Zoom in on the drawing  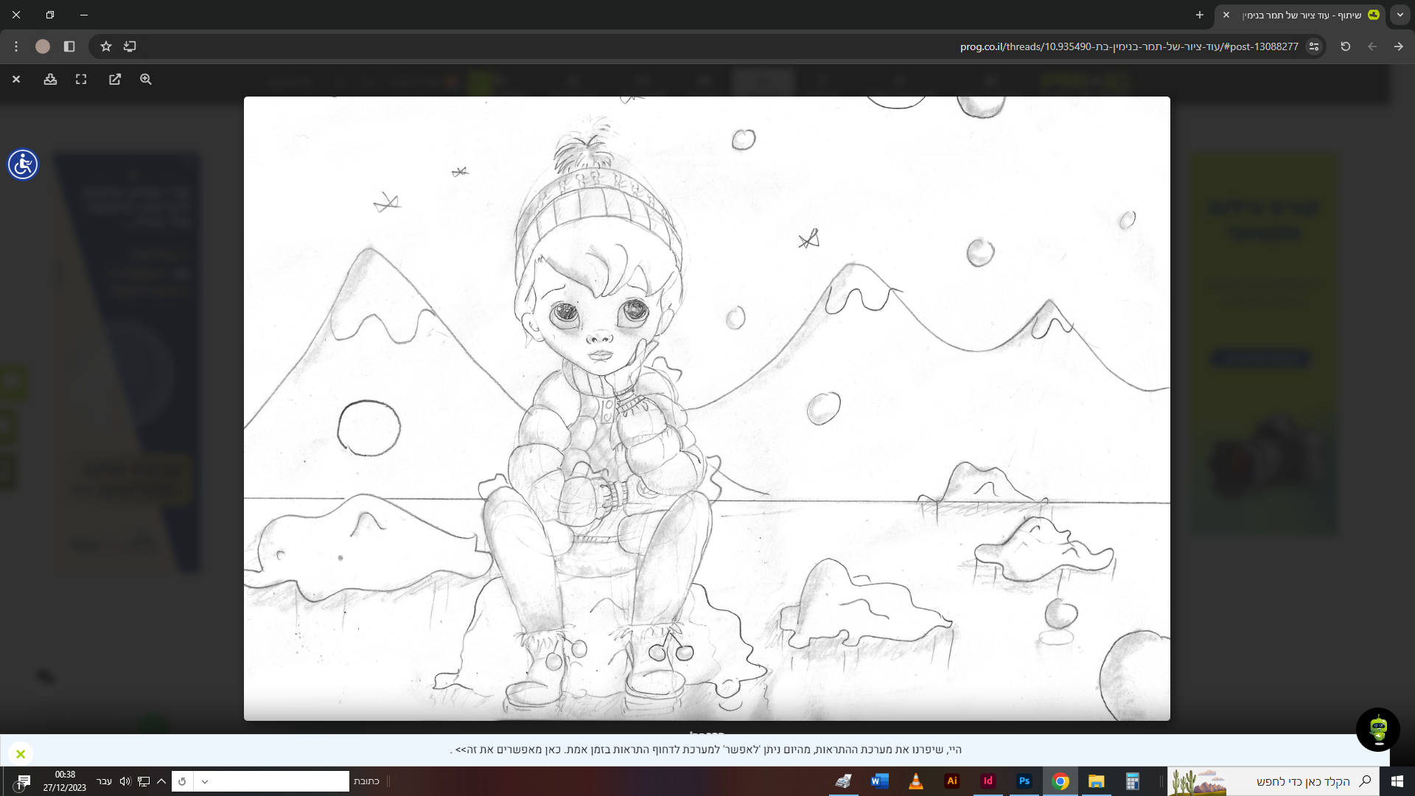tap(146, 79)
